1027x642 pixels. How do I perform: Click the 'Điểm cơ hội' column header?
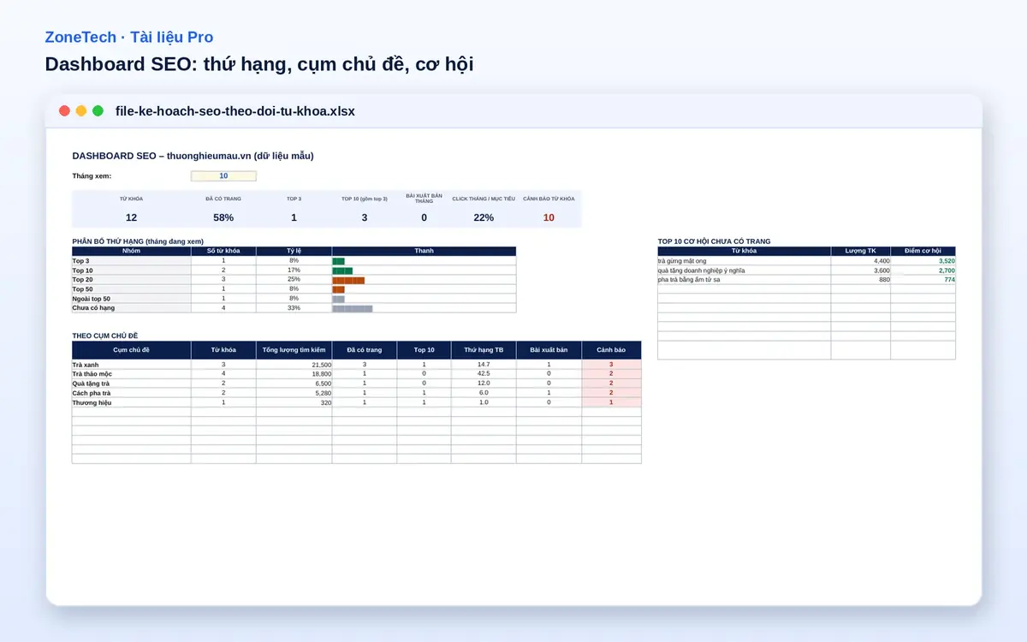(923, 251)
